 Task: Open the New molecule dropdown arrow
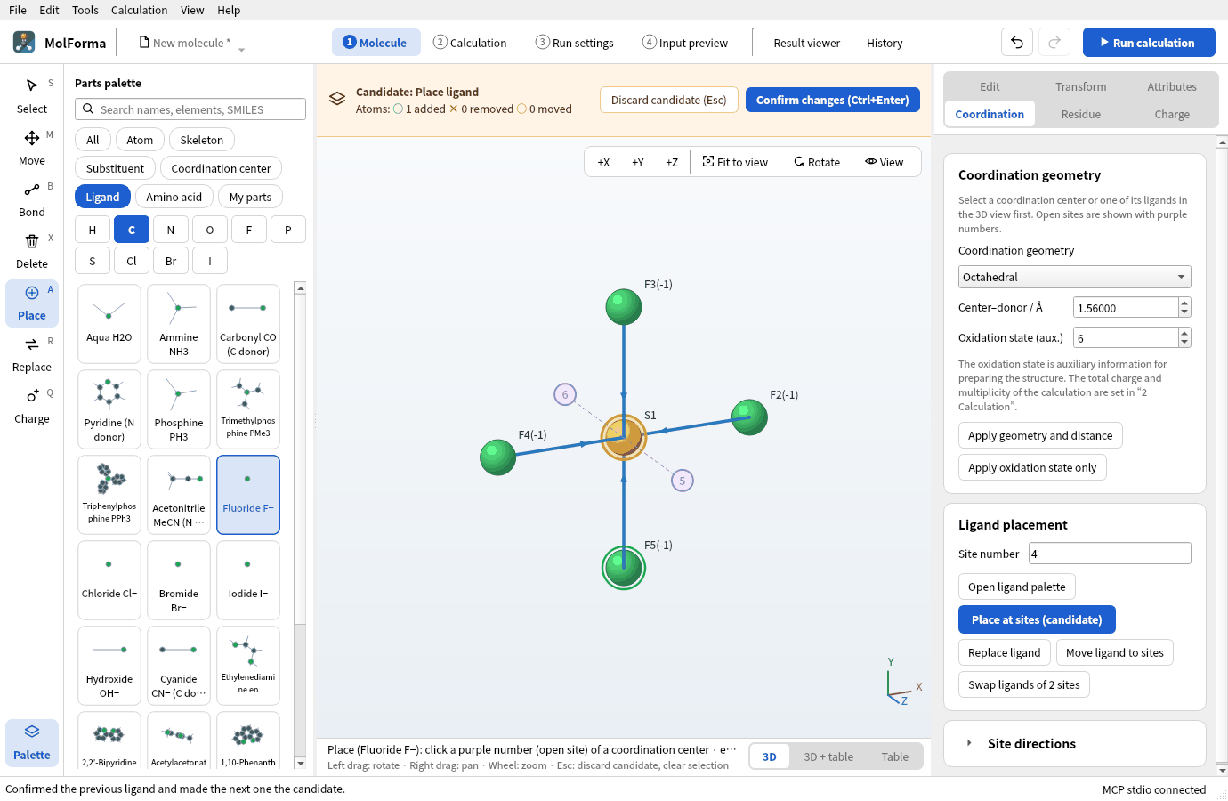pos(241,50)
